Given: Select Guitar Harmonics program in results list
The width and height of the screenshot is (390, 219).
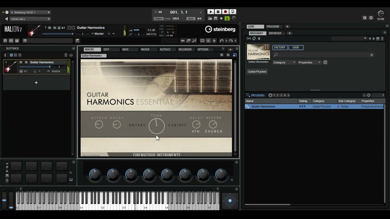Looking at the screenshot, I should tap(263, 106).
